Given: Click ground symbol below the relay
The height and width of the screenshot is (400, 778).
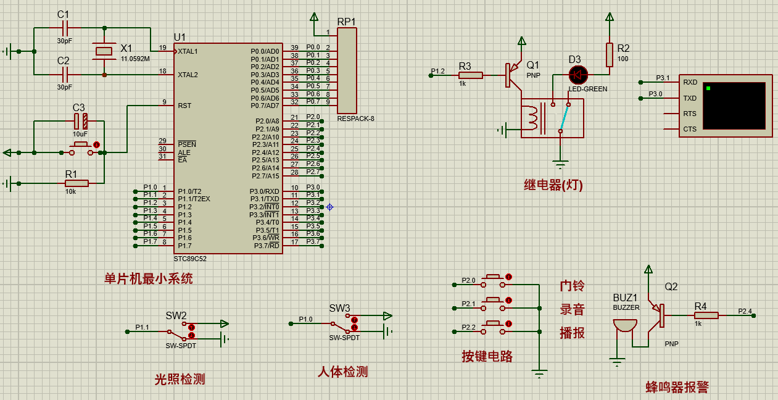Looking at the screenshot, I should pos(560,165).
